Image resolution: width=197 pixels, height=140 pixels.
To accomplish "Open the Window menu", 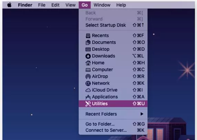I will [102, 5].
